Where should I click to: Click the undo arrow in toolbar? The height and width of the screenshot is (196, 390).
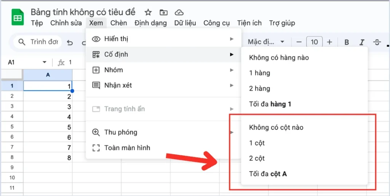click(x=70, y=43)
